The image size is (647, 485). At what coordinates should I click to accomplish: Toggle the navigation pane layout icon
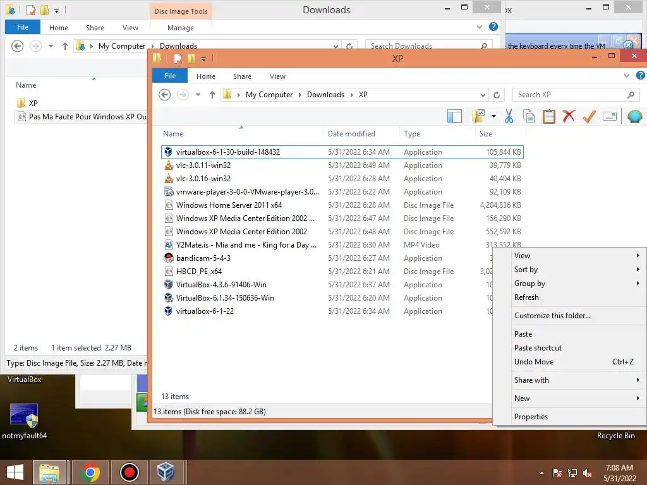(454, 116)
